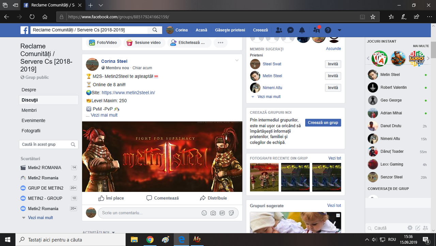
Task: Open the post options chevron on Corina Steel's post
Action: [237, 61]
